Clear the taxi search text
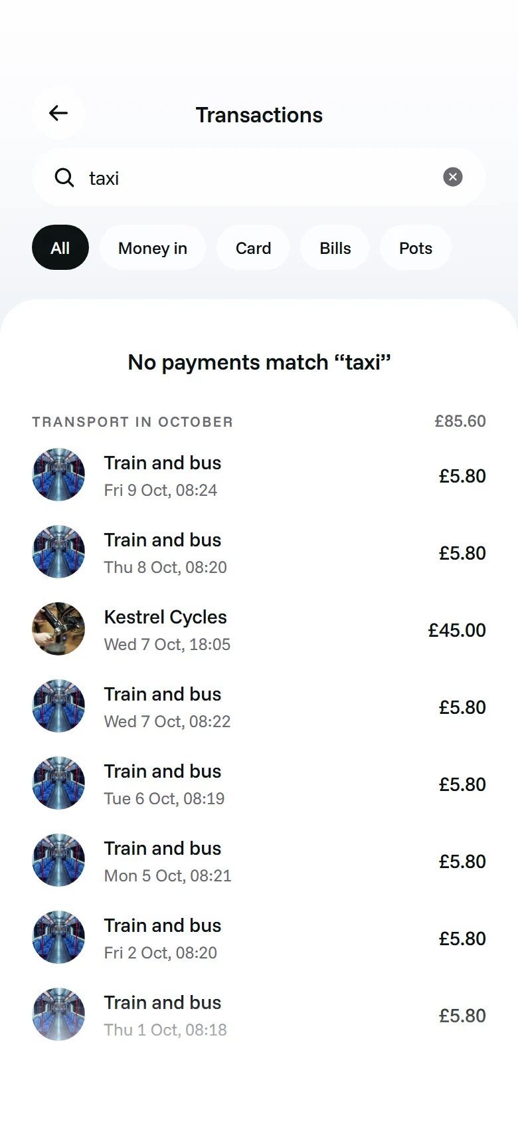The image size is (518, 1122). (453, 177)
